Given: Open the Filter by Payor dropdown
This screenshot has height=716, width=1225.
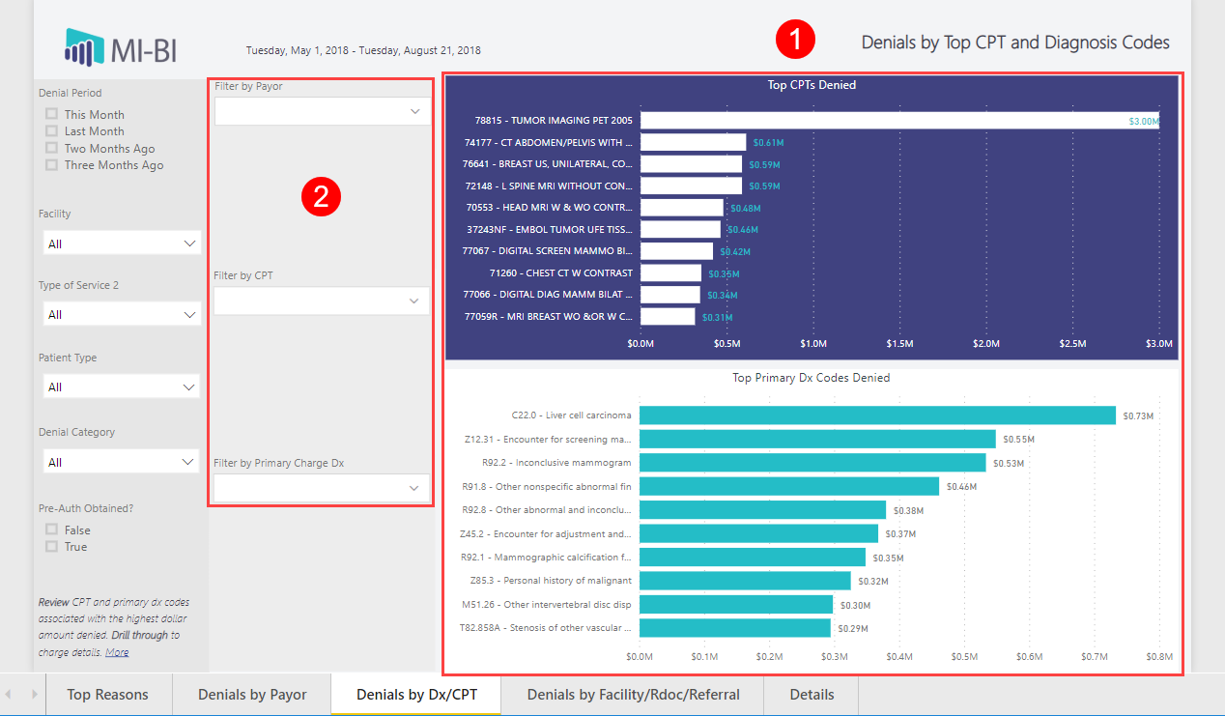Looking at the screenshot, I should (322, 111).
